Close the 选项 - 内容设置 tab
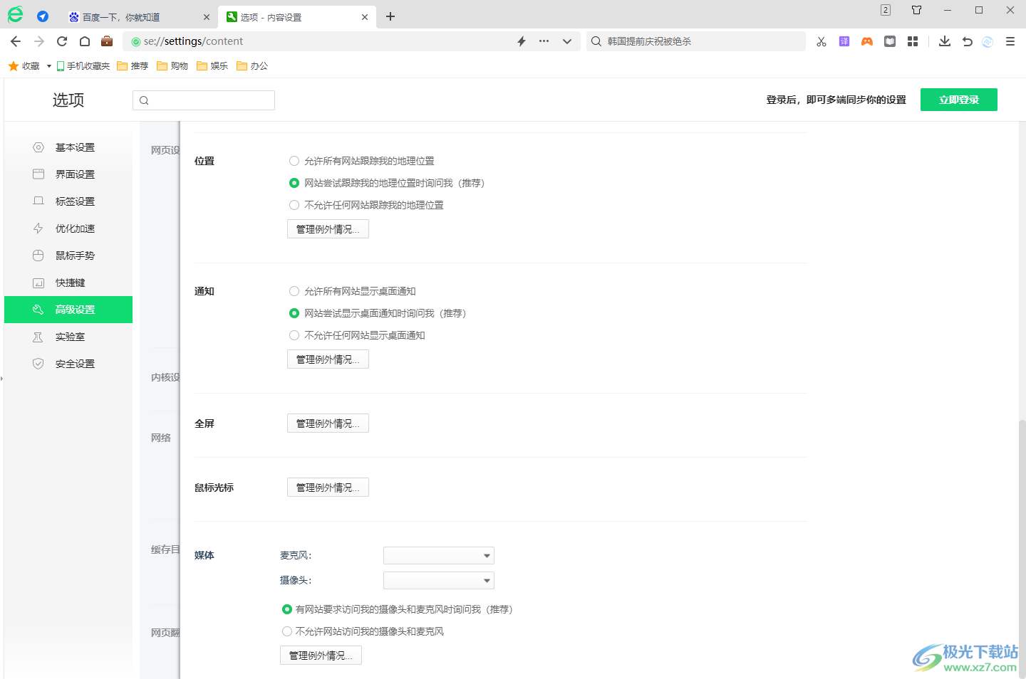This screenshot has width=1026, height=679. point(365,17)
